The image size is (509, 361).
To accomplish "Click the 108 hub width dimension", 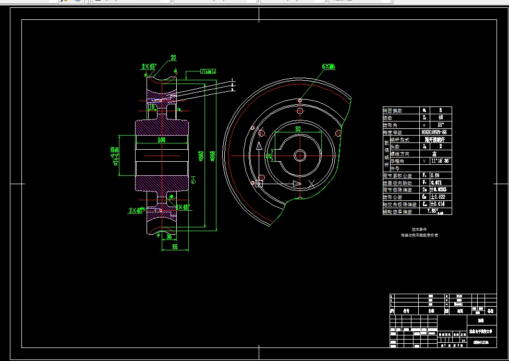I will (161, 140).
